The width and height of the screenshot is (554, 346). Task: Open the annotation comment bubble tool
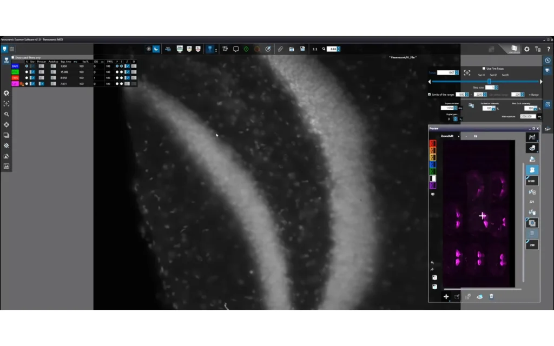(235, 49)
